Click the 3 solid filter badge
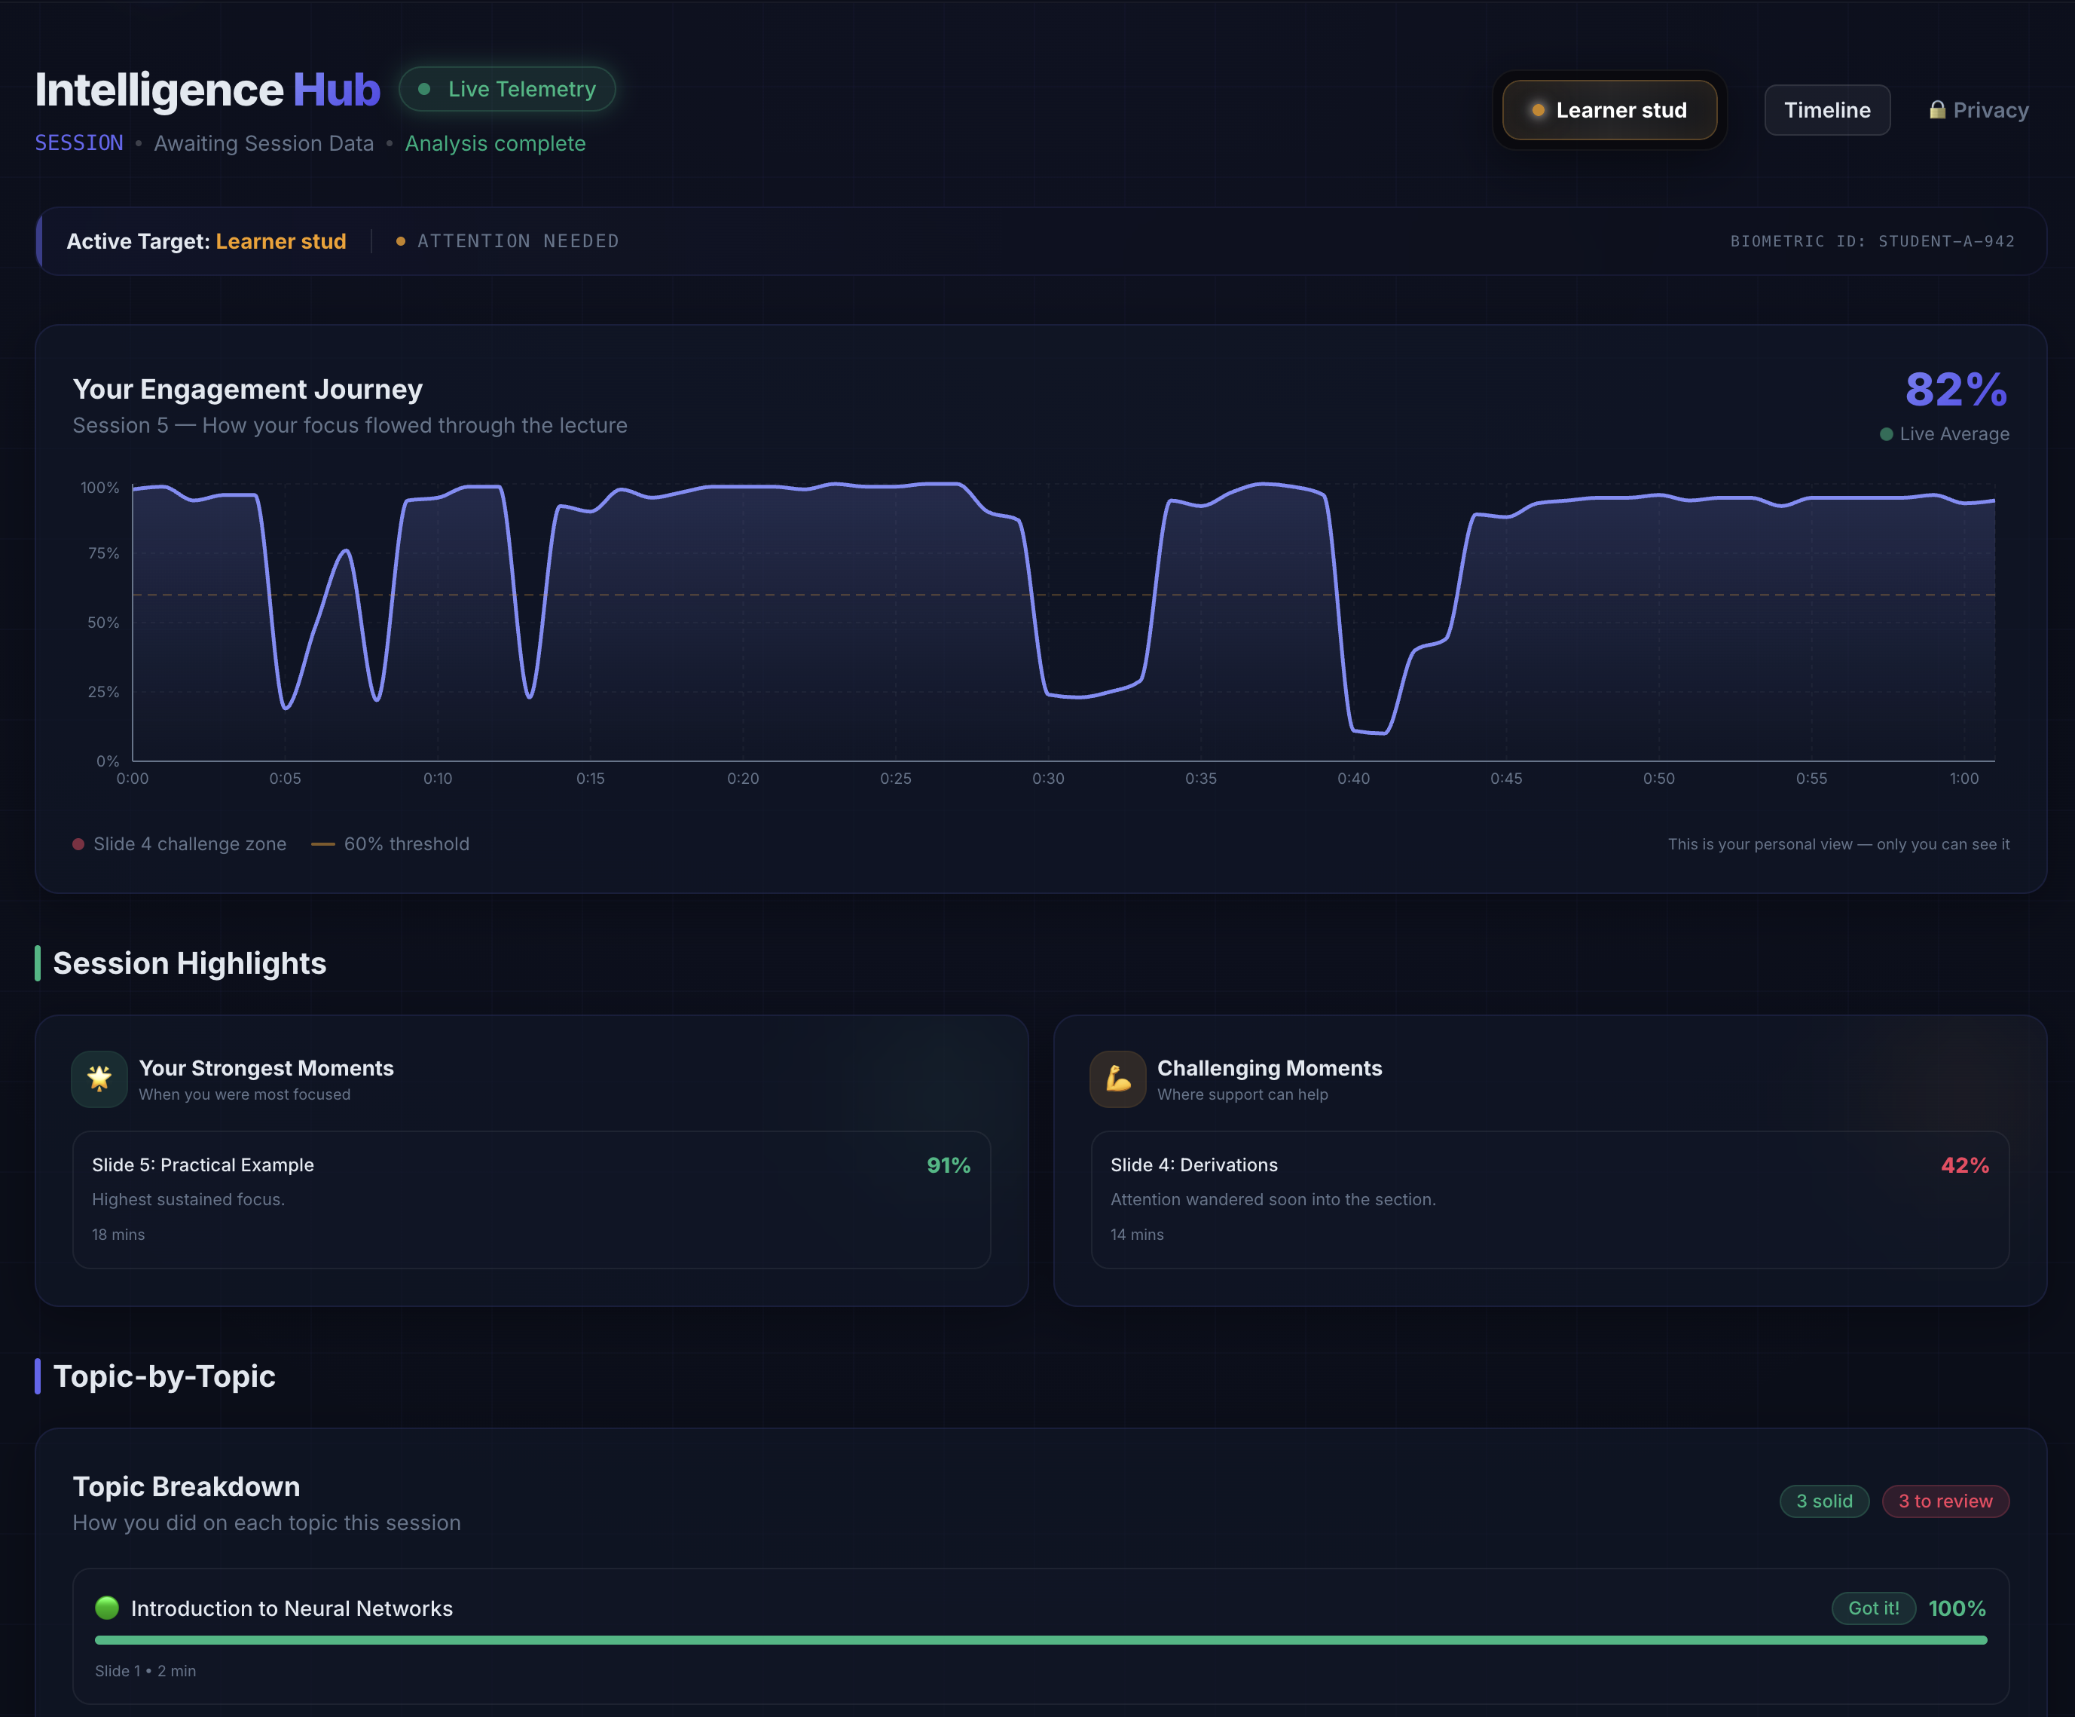This screenshot has height=1717, width=2075. click(x=1823, y=1501)
